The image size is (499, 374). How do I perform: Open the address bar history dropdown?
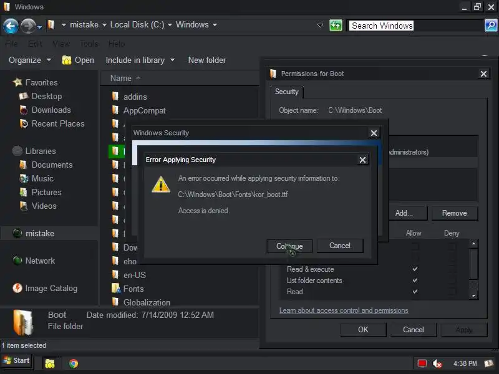click(x=320, y=25)
